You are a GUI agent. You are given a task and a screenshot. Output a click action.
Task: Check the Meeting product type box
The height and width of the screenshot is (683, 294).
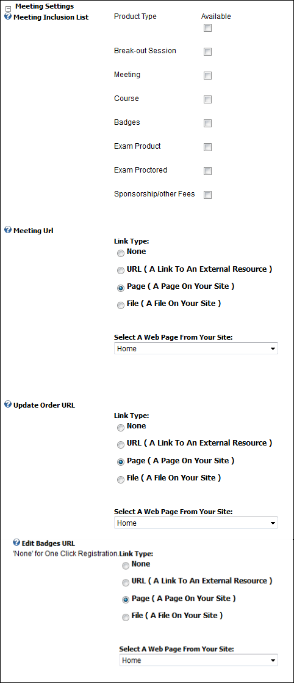click(207, 76)
